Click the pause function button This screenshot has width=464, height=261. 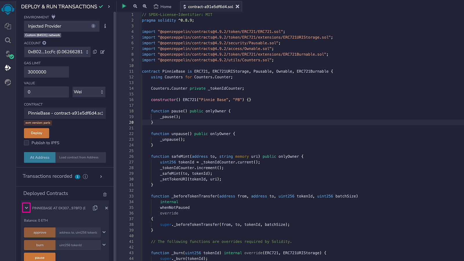point(40,257)
